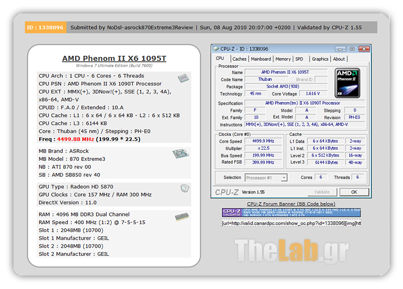The image size is (403, 289).
Task: Maximize the CPU-Z window
Action: click(352, 49)
